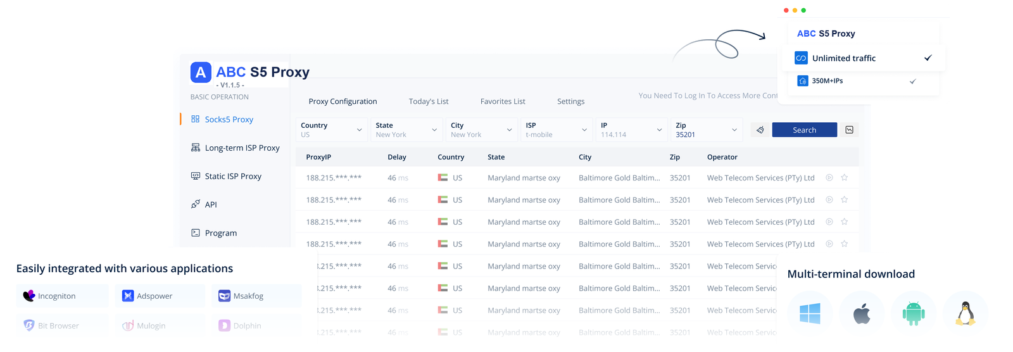Click the Bit Browser integration tile

pyautogui.click(x=62, y=325)
